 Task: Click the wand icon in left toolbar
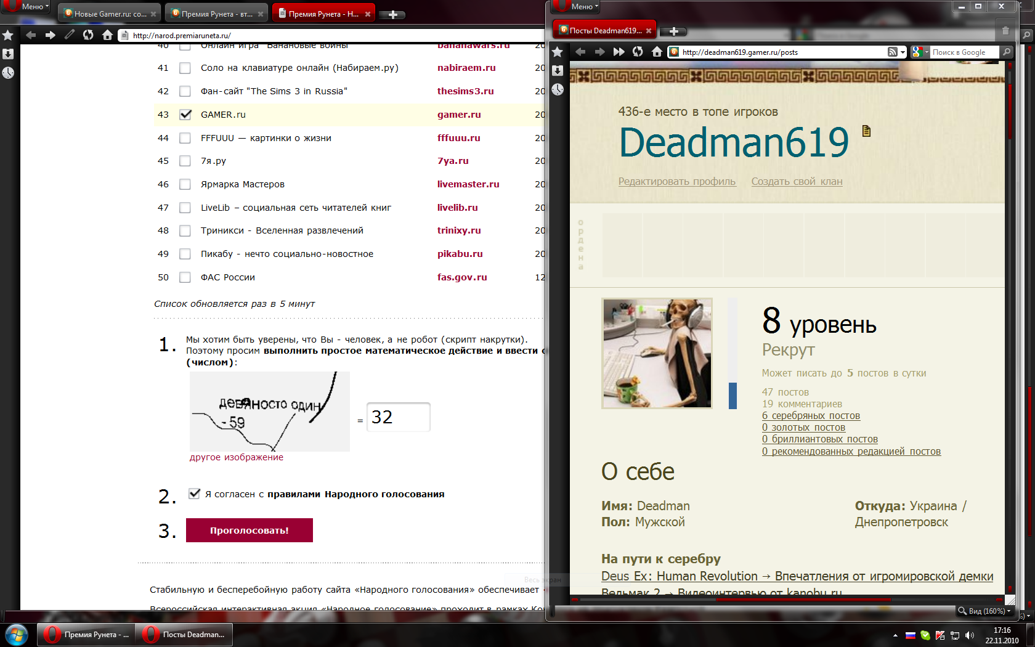click(70, 35)
